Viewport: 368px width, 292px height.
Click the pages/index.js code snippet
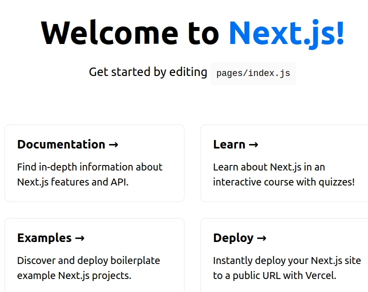point(253,73)
